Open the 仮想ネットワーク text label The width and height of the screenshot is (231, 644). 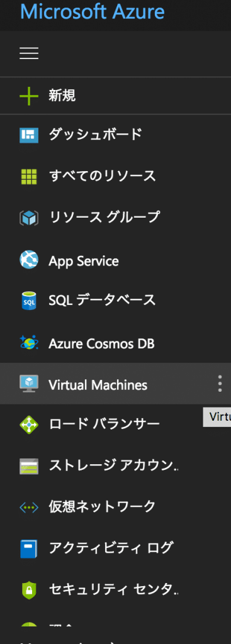(103, 506)
